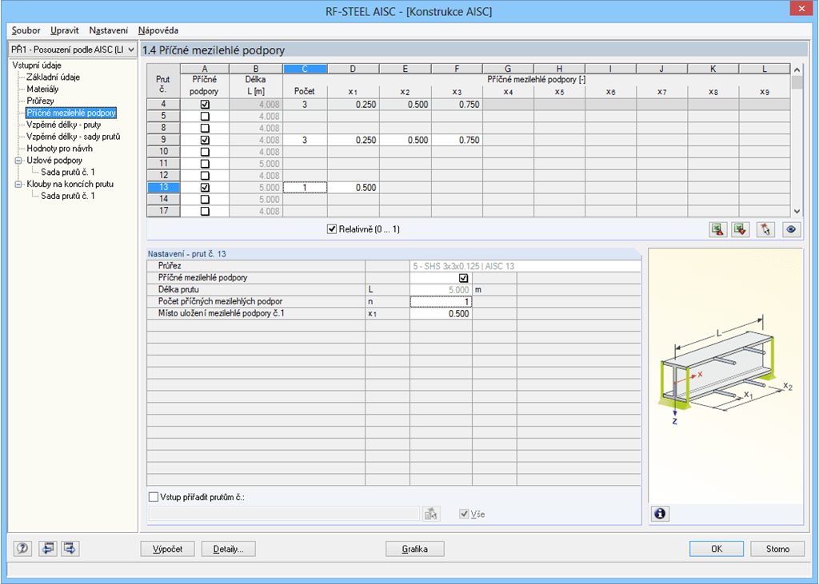Check lateral supports for member 8

coord(205,129)
